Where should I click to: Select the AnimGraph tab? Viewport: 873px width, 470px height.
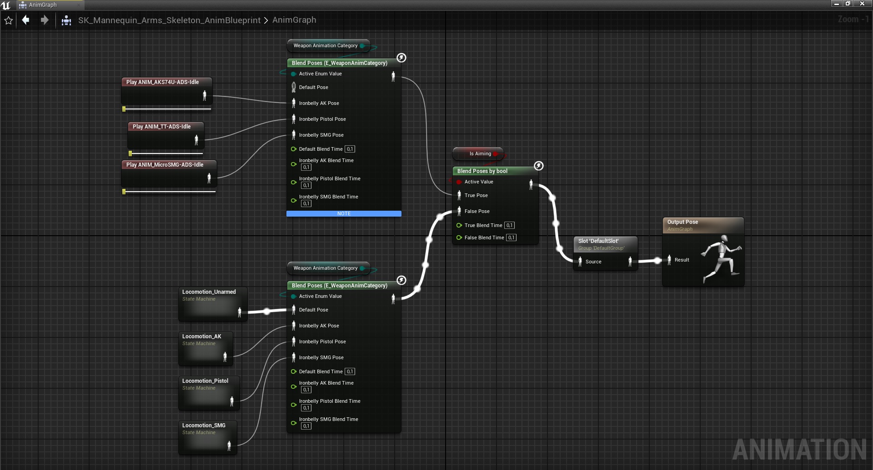tap(43, 5)
